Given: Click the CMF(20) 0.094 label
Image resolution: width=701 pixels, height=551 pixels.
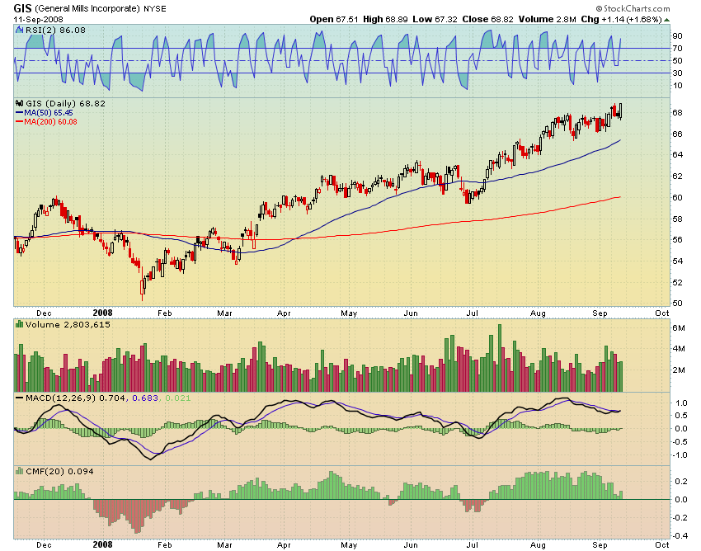Looking at the screenshot, I should click(59, 471).
